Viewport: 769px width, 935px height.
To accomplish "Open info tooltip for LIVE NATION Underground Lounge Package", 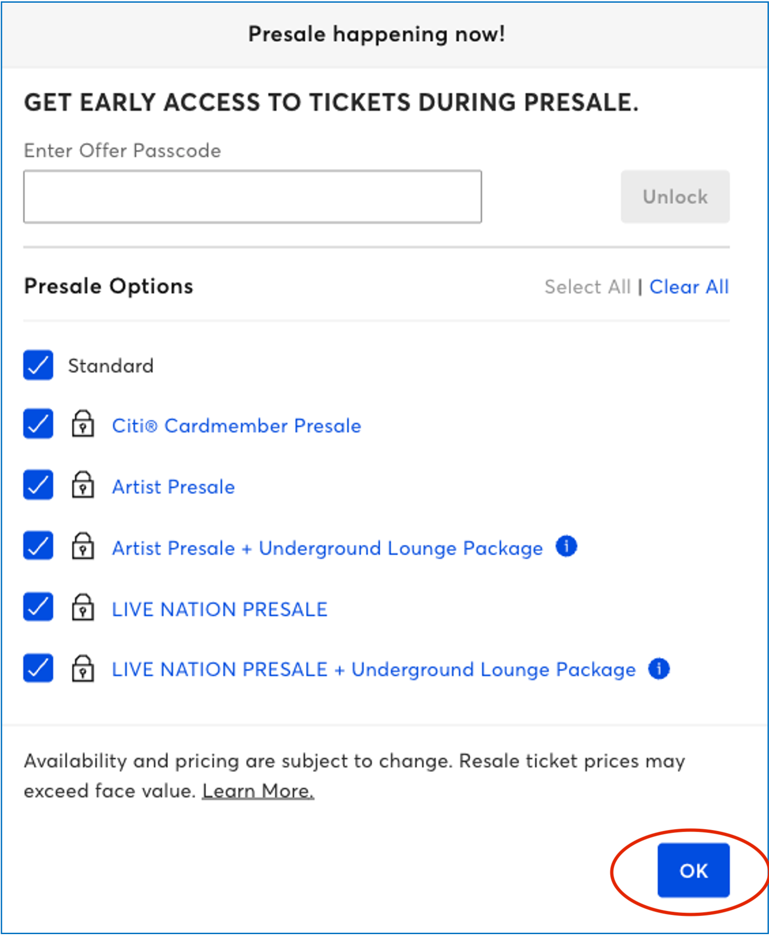I will pyautogui.click(x=660, y=668).
